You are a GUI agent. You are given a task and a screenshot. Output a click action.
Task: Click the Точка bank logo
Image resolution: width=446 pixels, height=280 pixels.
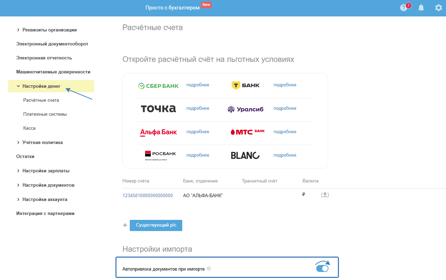pos(158,109)
